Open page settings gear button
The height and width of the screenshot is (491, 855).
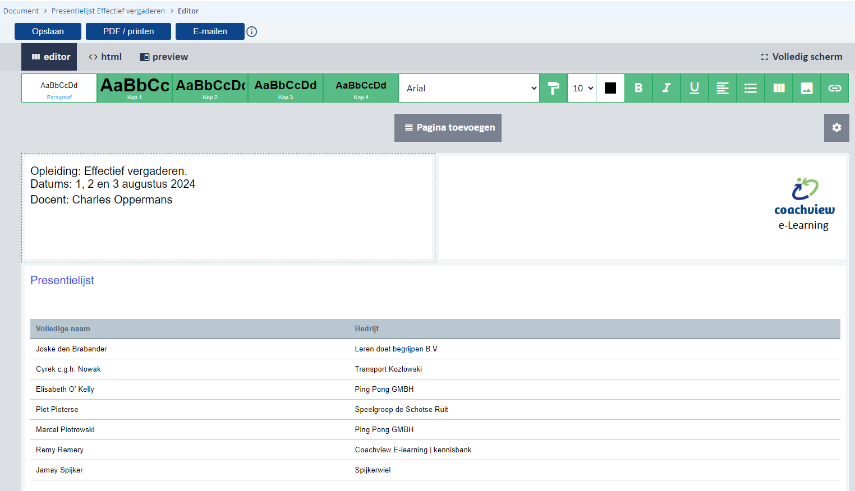point(836,128)
